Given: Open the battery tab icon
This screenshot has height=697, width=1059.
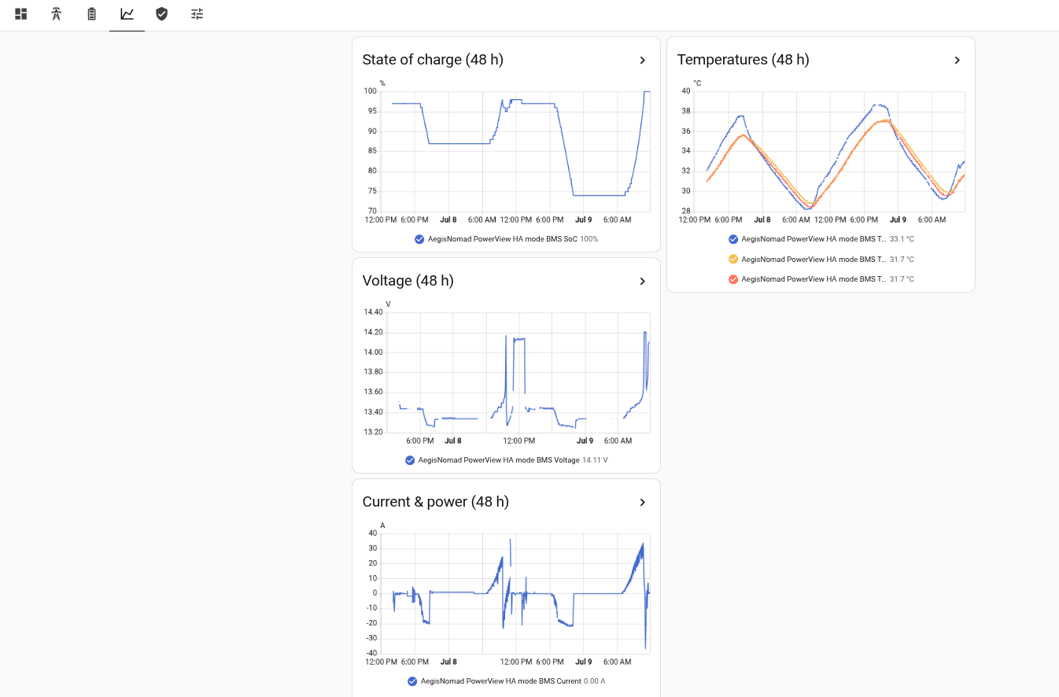Looking at the screenshot, I should point(91,13).
